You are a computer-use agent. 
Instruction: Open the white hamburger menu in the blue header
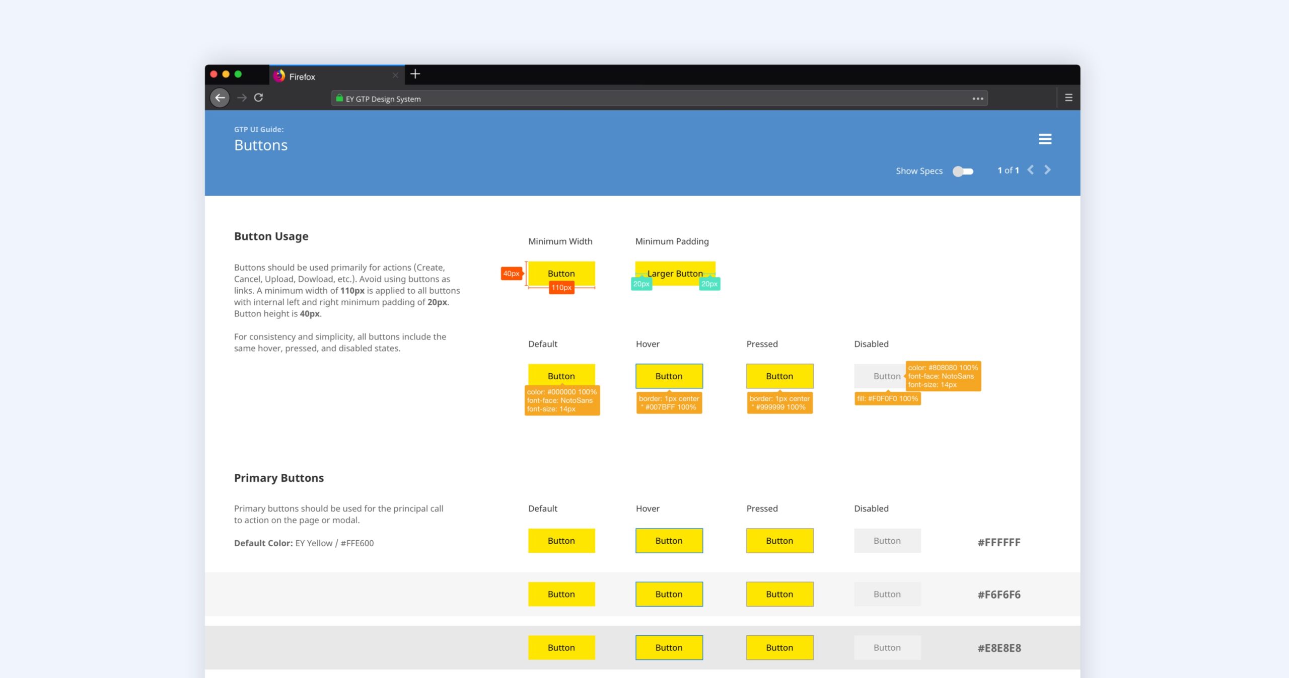coord(1045,139)
